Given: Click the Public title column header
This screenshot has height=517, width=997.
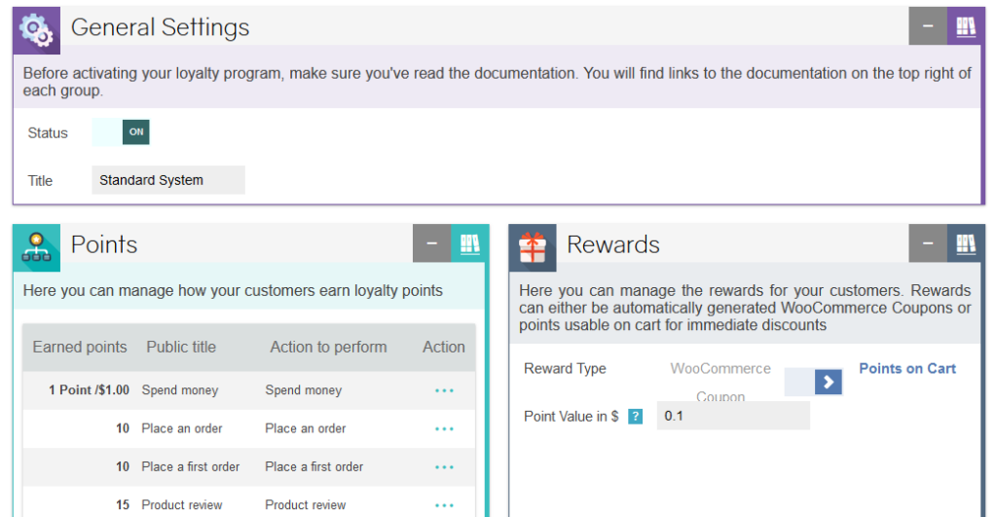Looking at the screenshot, I should (181, 347).
